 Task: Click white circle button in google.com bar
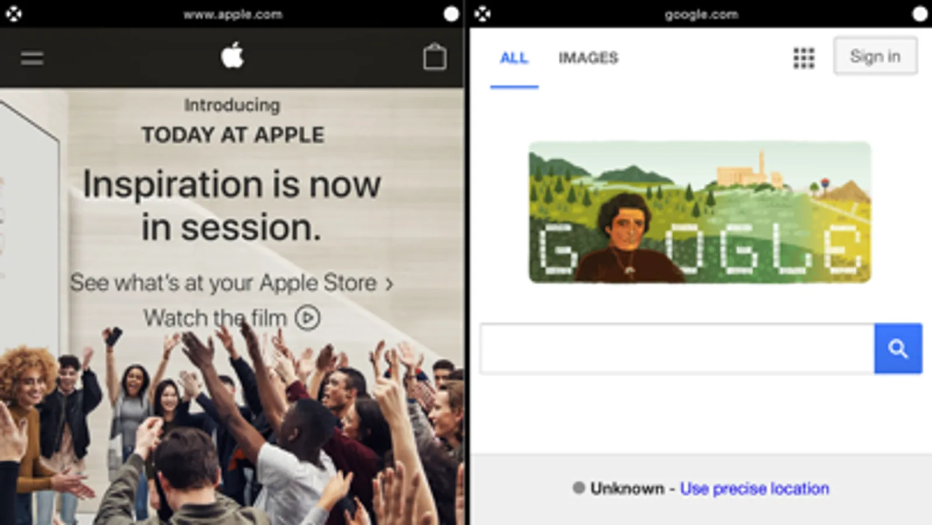[920, 14]
